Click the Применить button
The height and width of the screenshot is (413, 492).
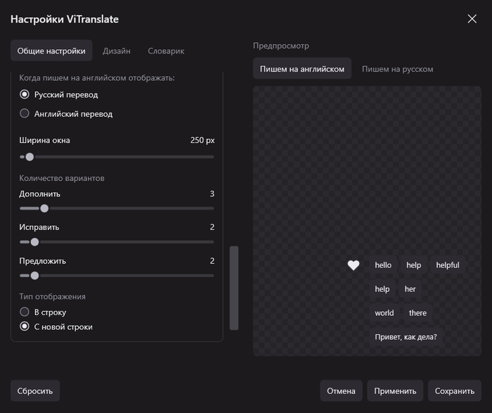pos(395,390)
